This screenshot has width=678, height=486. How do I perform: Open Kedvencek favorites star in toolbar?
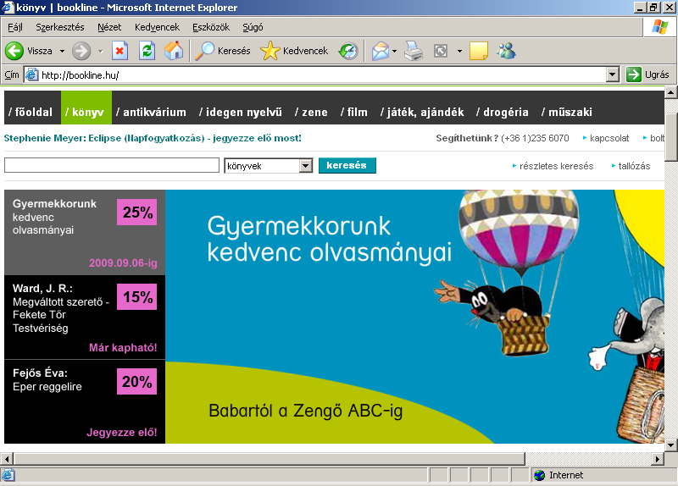tap(294, 51)
